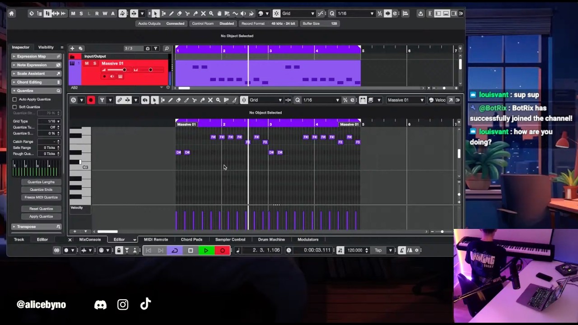This screenshot has height=325, width=578.
Task: Open the Chord Pads tab
Action: pyautogui.click(x=191, y=240)
